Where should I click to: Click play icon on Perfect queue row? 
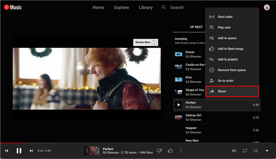[179, 105]
